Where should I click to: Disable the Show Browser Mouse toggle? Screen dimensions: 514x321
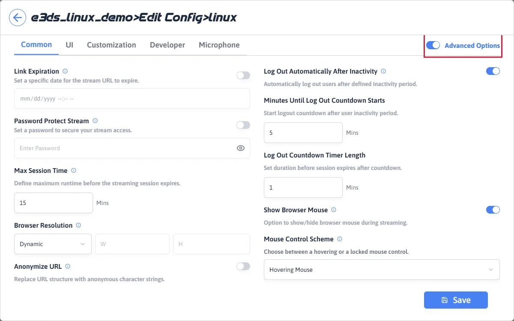coord(493,210)
